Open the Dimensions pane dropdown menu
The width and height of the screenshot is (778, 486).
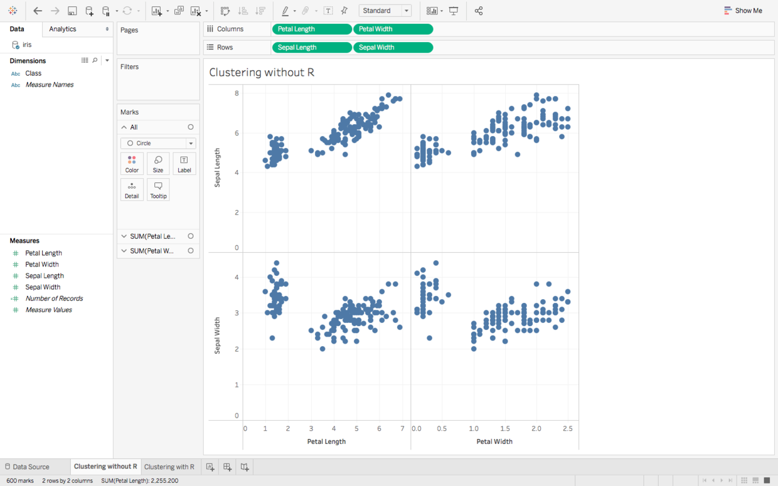tap(107, 61)
